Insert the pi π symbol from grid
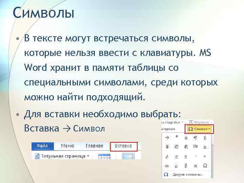 pos(196,166)
